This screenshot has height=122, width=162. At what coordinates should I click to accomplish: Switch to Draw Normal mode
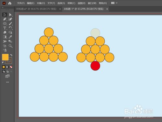coord(4,72)
